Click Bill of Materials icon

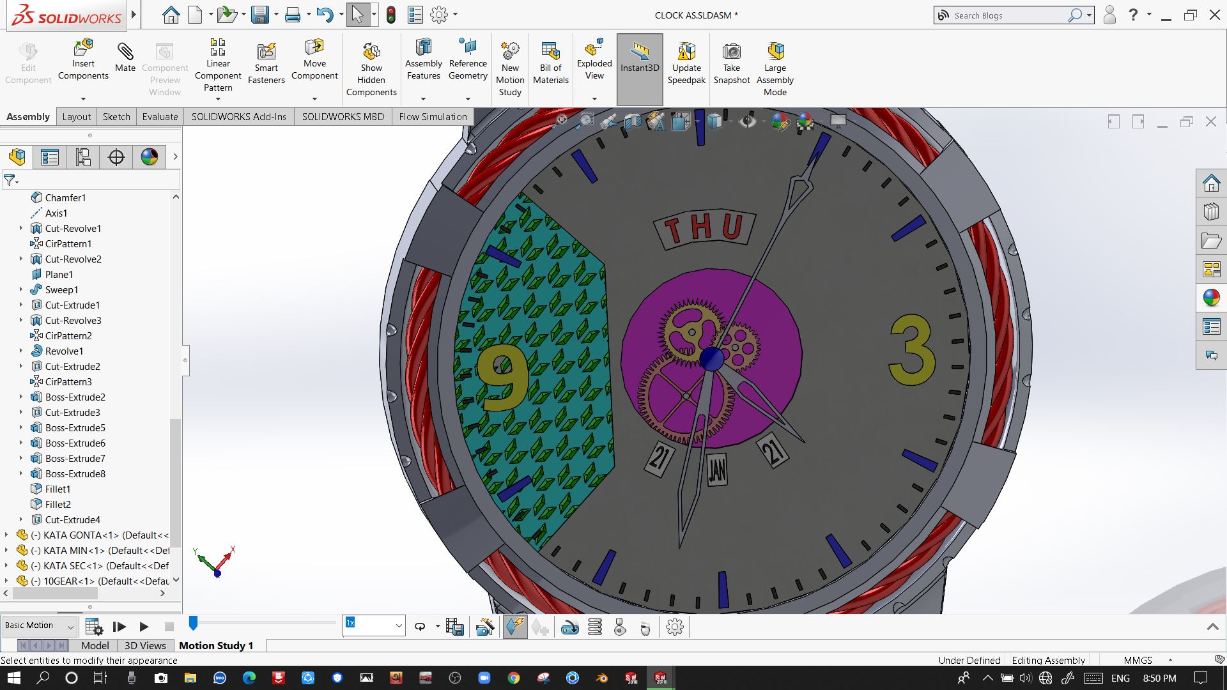(550, 52)
